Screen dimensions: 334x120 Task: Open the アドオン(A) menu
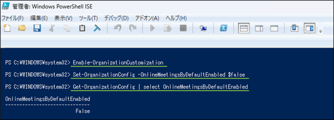pyautogui.click(x=147, y=18)
